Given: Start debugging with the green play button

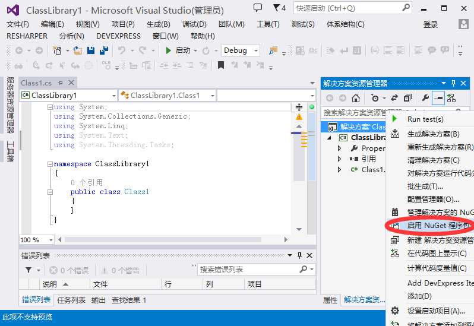Looking at the screenshot, I should point(168,50).
